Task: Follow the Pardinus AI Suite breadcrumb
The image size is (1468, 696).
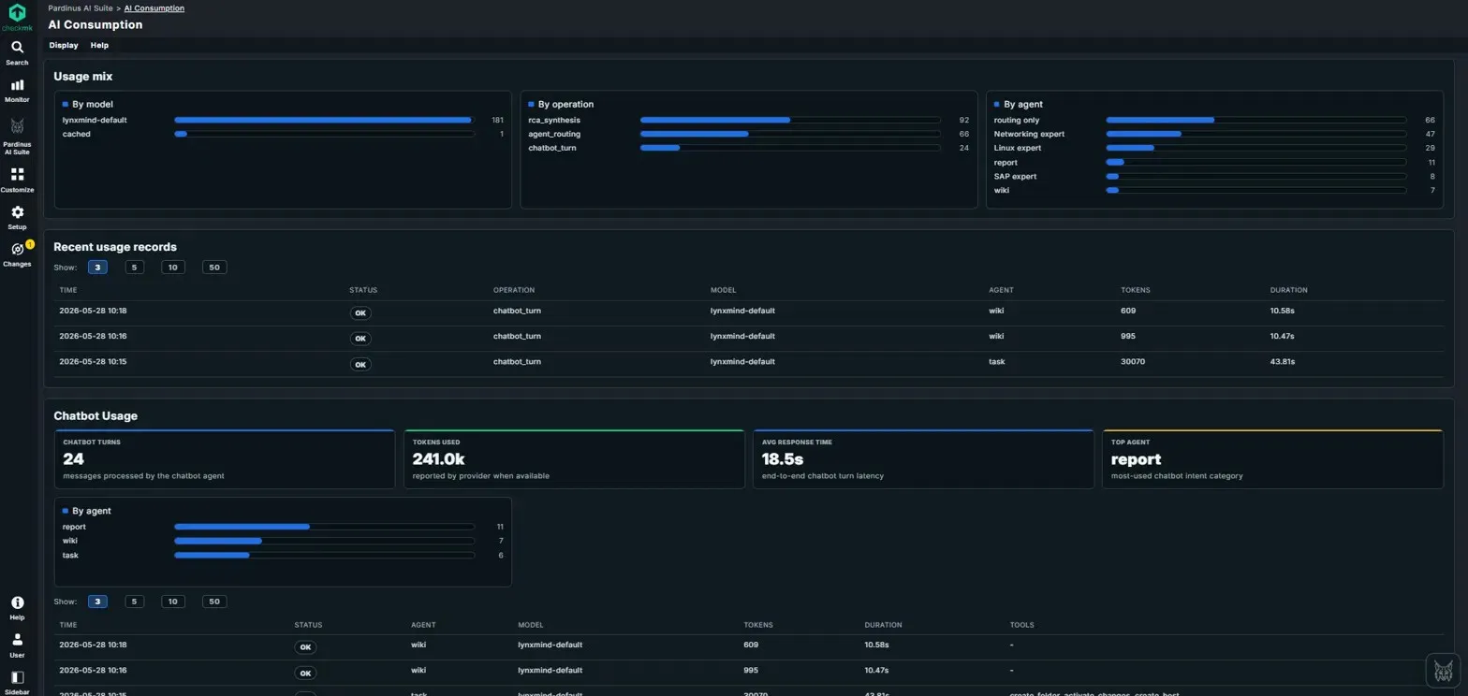Action: (82, 7)
